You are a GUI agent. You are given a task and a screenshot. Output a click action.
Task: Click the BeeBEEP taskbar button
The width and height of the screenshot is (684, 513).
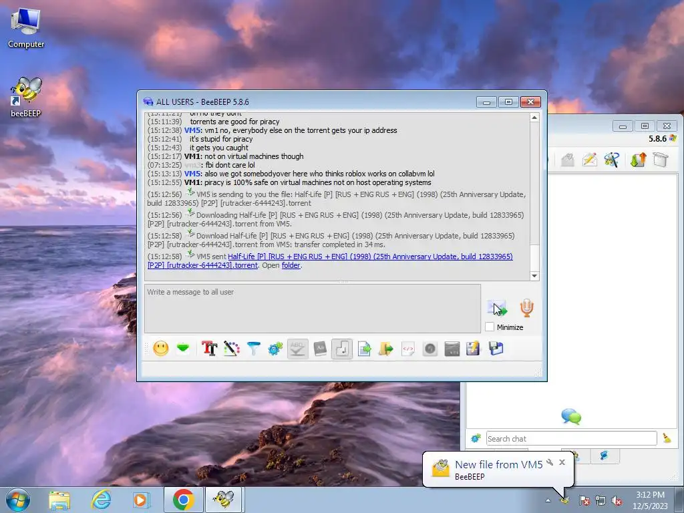[x=224, y=500]
